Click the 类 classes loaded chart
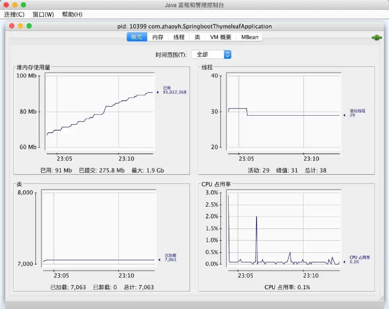389x309 pixels. coord(99,229)
